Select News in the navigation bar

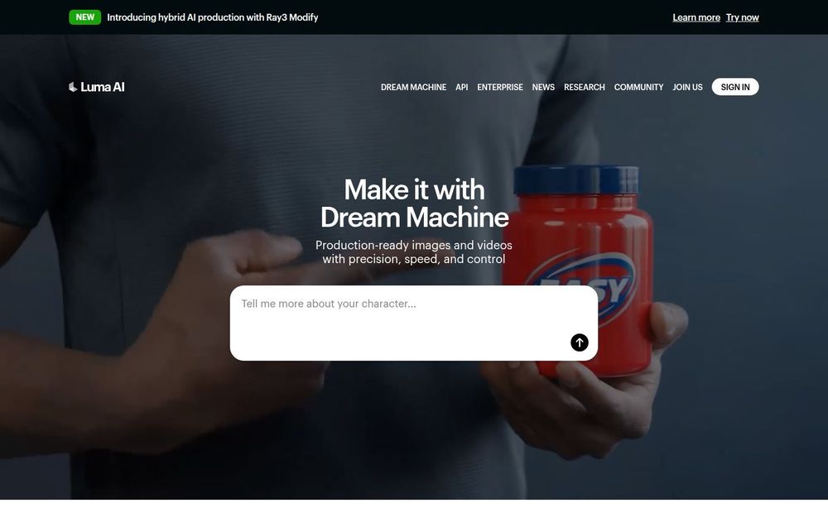[543, 87]
